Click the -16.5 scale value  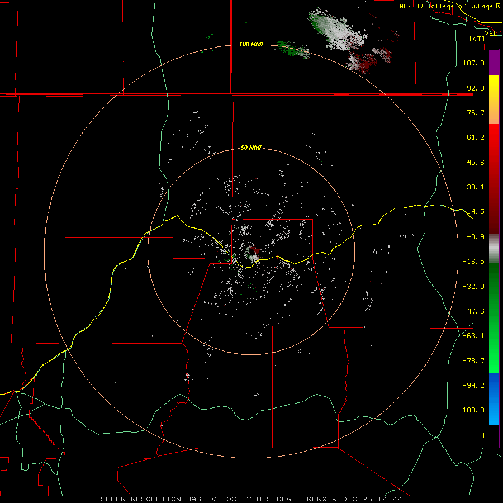(x=473, y=262)
